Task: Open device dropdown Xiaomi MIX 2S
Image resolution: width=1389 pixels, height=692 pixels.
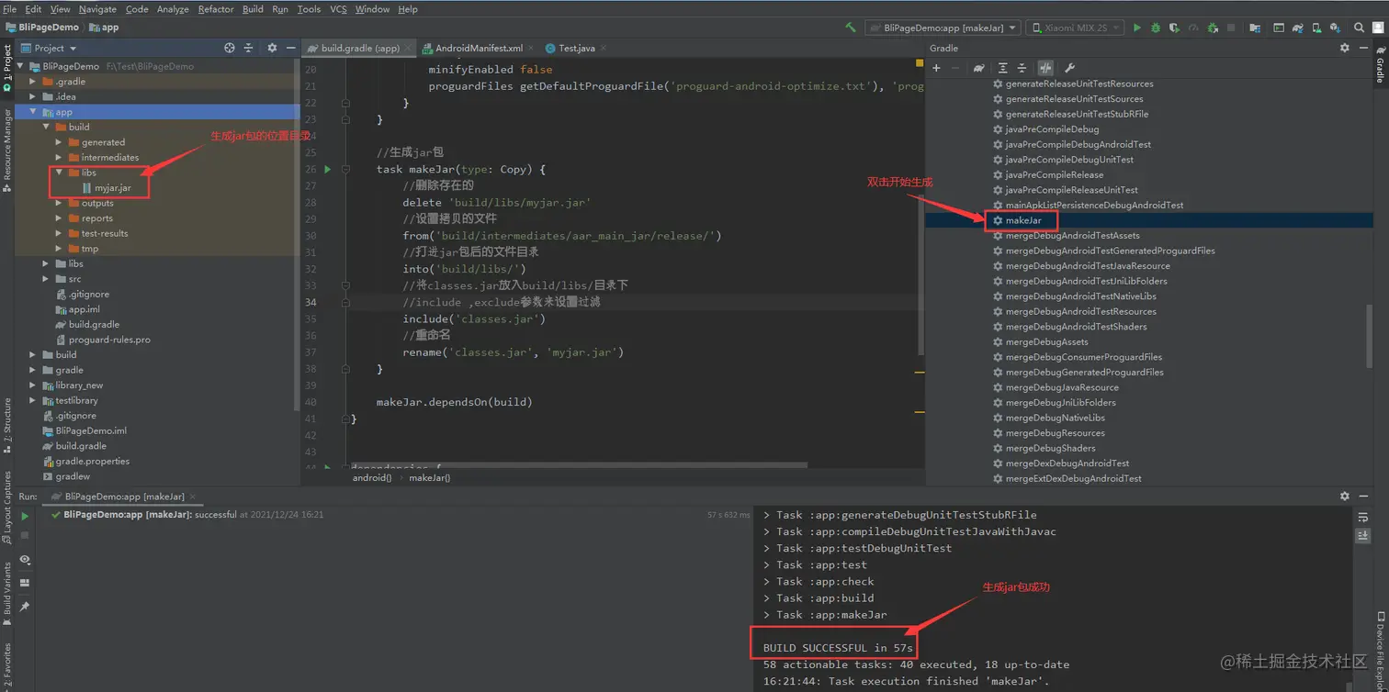Action: click(1075, 28)
